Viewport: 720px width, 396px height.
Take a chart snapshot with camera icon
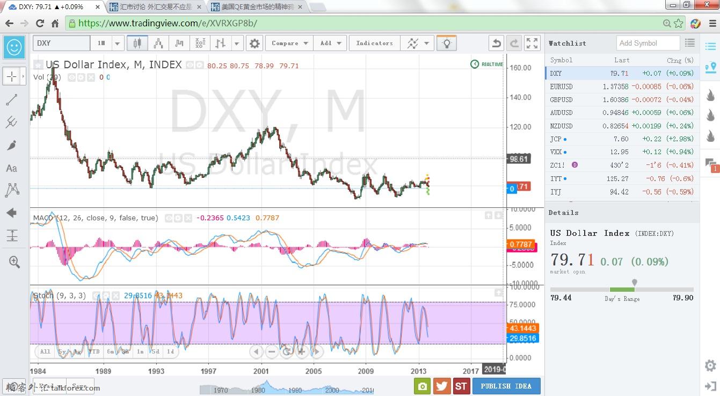click(423, 386)
